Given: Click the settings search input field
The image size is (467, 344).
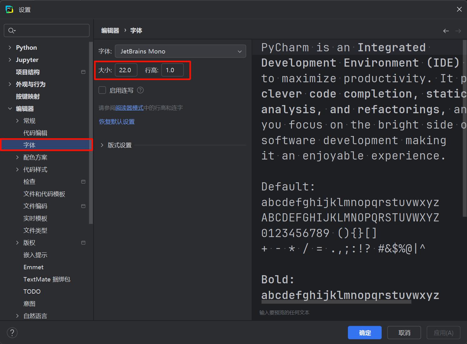Looking at the screenshot, I should 47,31.
